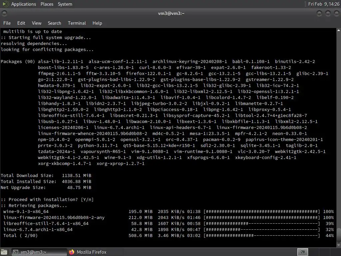Click 'firefox-122.0.1-1' package name
This screenshot has width=341, height=256.
point(149,74)
